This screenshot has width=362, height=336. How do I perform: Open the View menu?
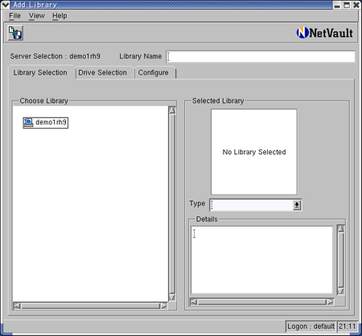click(x=37, y=16)
